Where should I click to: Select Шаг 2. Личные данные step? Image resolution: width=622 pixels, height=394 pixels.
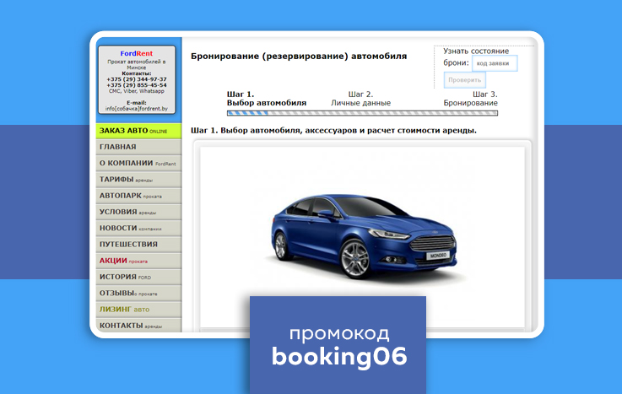coord(360,99)
